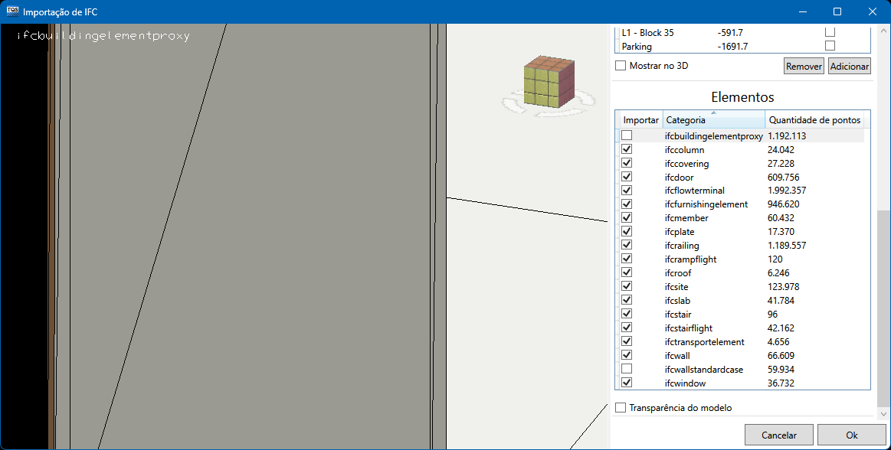Check Transparência do modelo
The height and width of the screenshot is (450, 891).
[x=621, y=408]
